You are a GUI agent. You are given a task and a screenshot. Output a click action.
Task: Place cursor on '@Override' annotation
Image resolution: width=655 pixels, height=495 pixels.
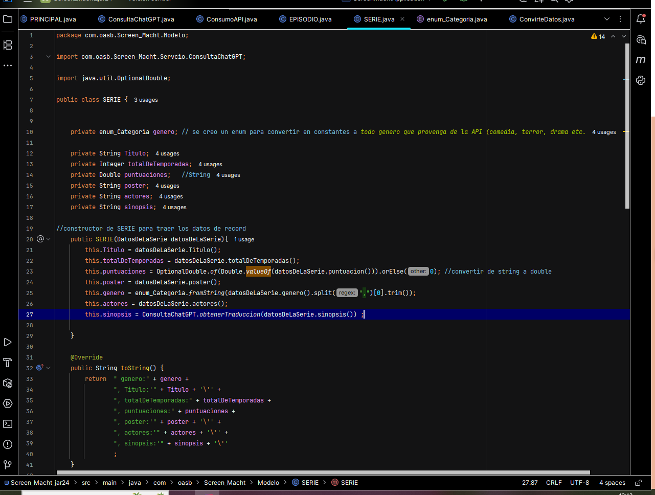(x=86, y=357)
